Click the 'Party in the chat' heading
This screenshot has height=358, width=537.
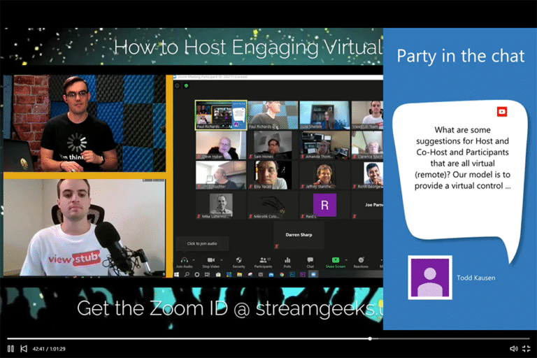pyautogui.click(x=460, y=56)
